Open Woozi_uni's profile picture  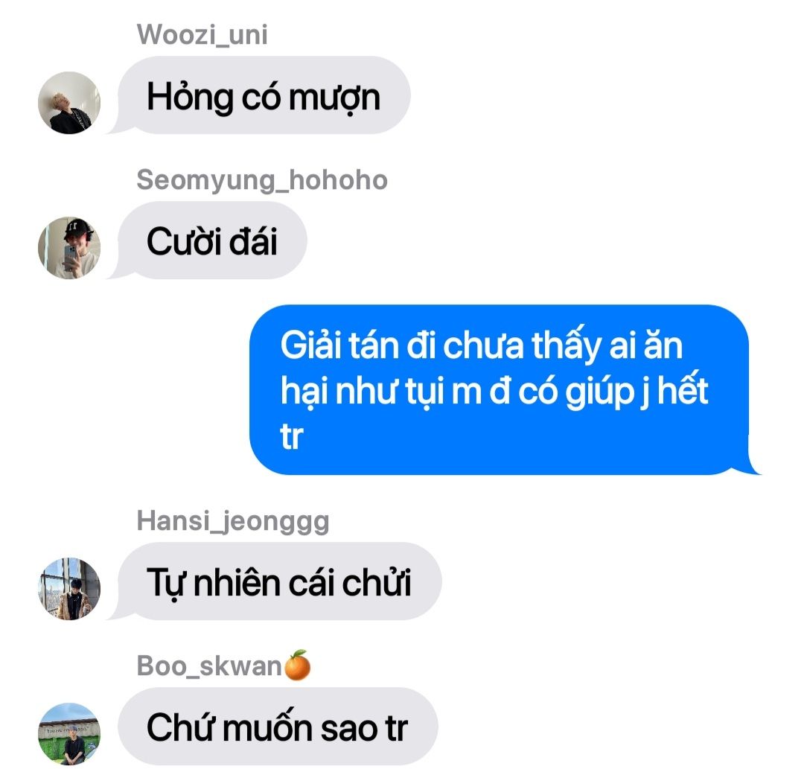pos(69,103)
